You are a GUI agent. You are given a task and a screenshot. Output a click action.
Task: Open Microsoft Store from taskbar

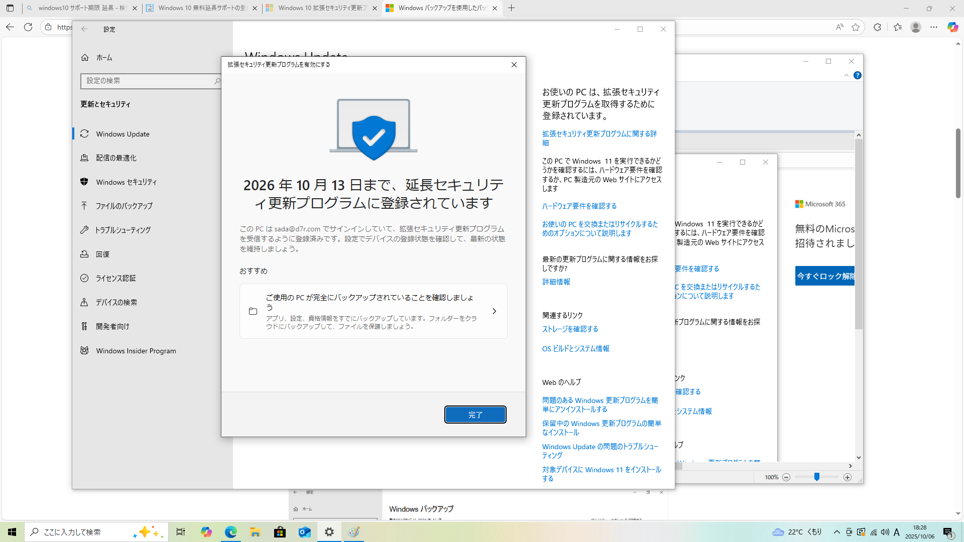coord(280,532)
